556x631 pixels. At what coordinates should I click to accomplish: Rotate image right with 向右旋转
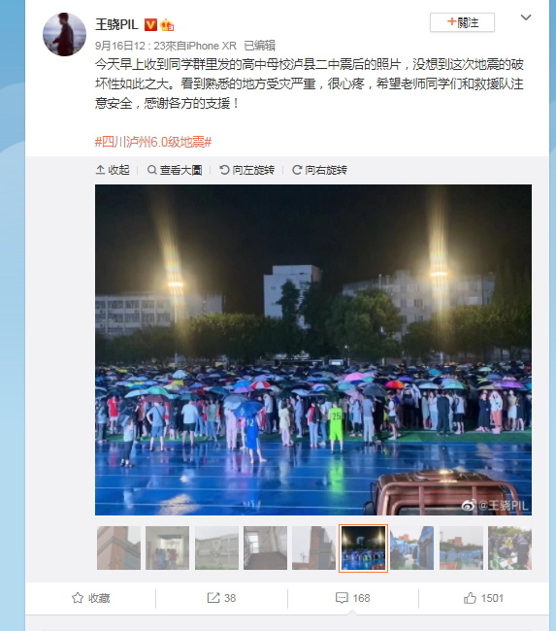coord(319,170)
